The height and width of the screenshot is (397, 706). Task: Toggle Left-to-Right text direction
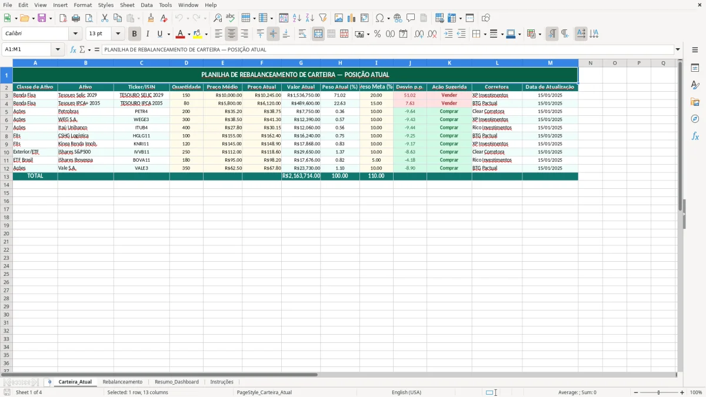[x=552, y=34]
